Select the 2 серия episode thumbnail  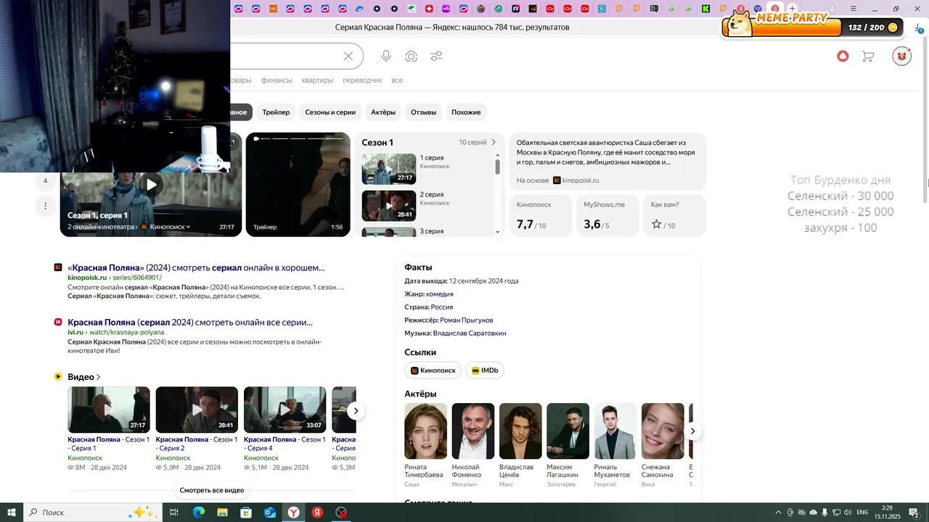point(389,206)
